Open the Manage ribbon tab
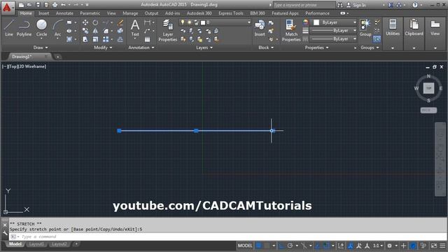Image resolution: width=448 pixels, height=252 pixels. pos(130,13)
